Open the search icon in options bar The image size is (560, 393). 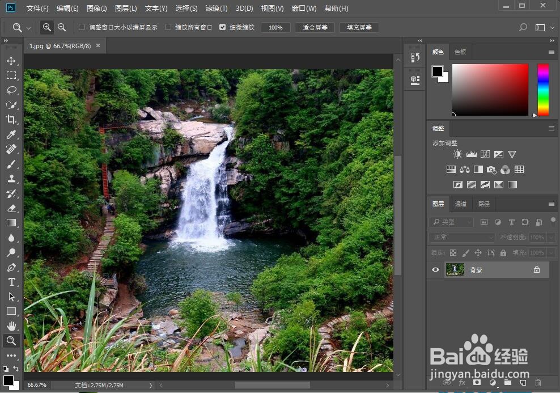[x=523, y=28]
